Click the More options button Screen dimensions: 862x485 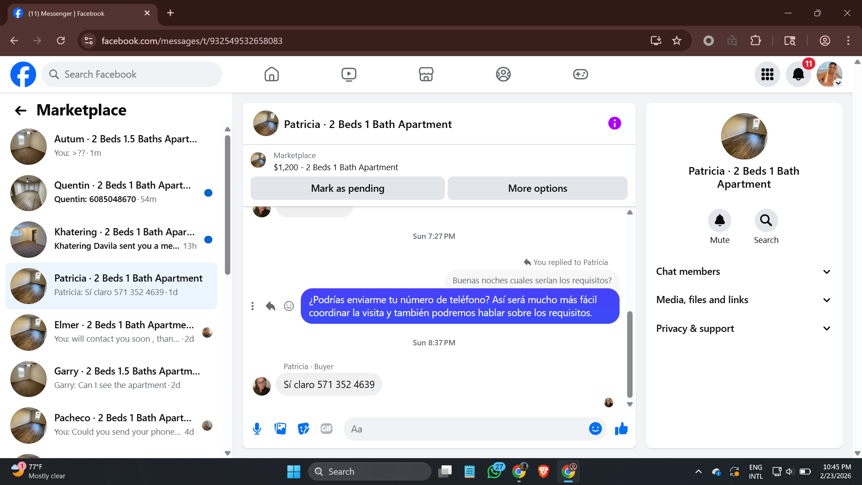pos(537,188)
